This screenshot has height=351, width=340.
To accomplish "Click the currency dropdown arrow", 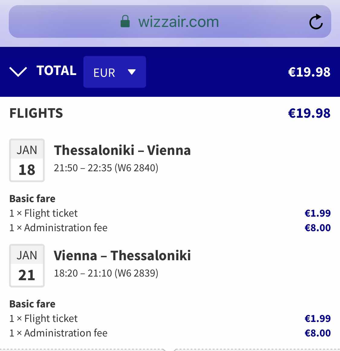I will [132, 72].
